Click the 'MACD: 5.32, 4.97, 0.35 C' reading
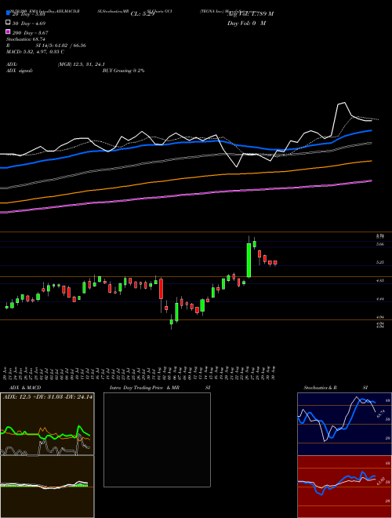 35,52
